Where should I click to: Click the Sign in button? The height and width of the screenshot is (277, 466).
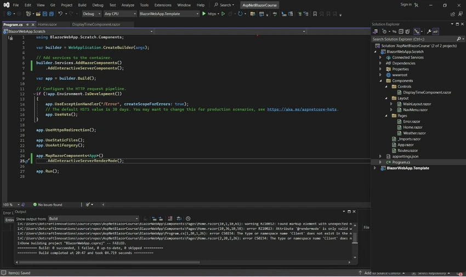click(x=406, y=5)
